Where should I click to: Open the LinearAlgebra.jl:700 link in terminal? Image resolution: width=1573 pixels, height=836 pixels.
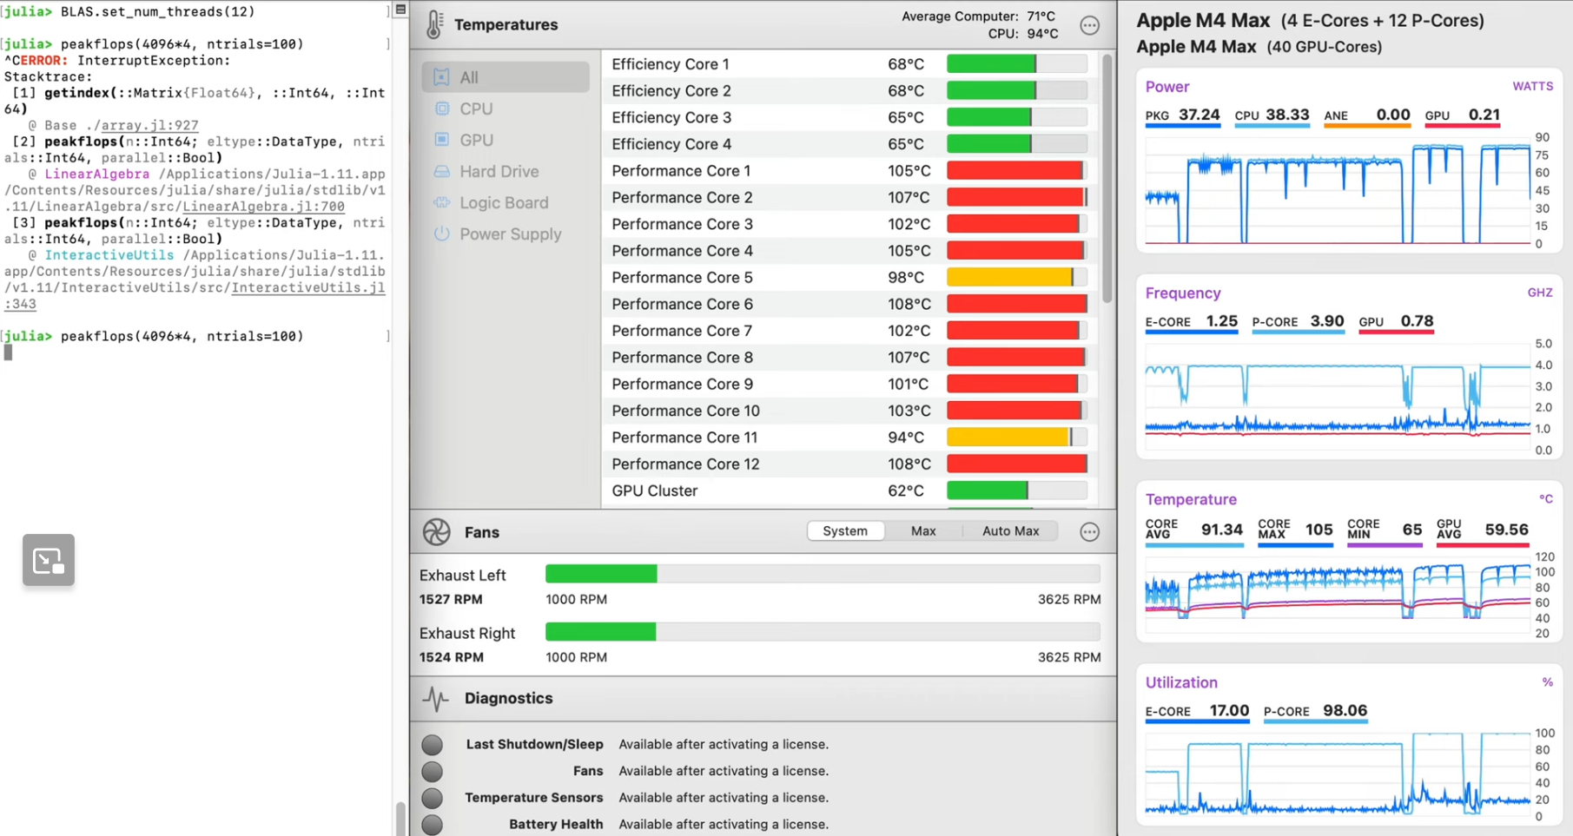[x=263, y=207]
